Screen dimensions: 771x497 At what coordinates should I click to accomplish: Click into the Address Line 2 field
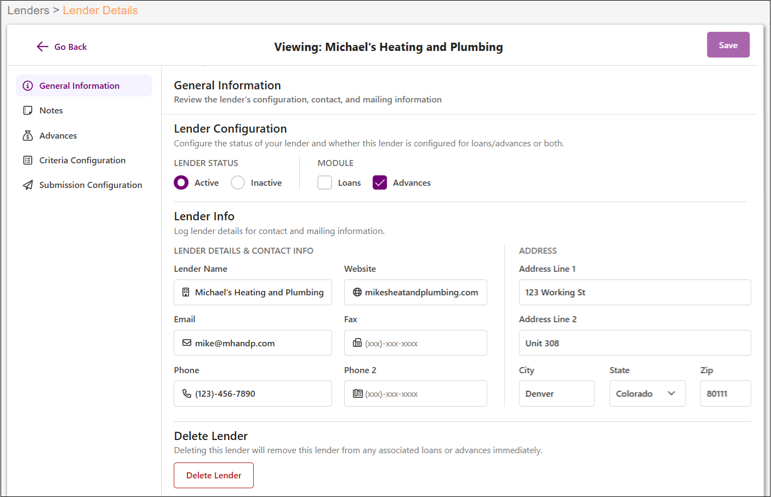(x=635, y=343)
